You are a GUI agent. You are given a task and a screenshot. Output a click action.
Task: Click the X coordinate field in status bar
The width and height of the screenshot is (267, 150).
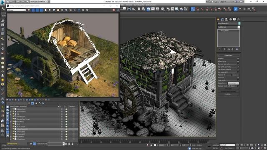point(163,145)
